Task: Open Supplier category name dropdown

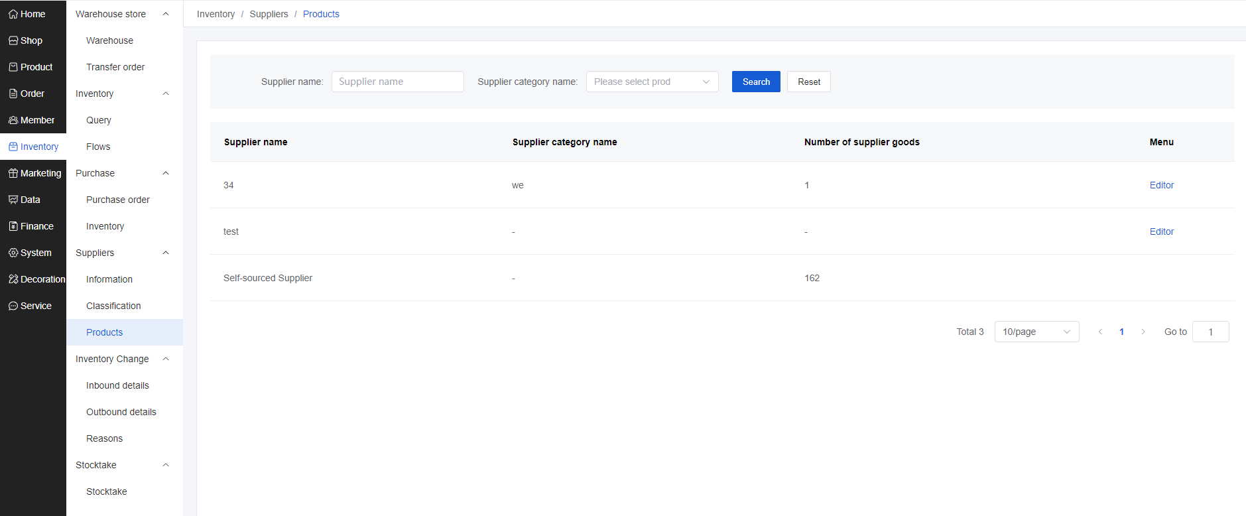Action: pos(653,82)
